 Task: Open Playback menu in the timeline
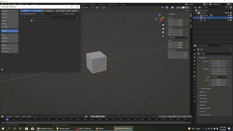10,116
